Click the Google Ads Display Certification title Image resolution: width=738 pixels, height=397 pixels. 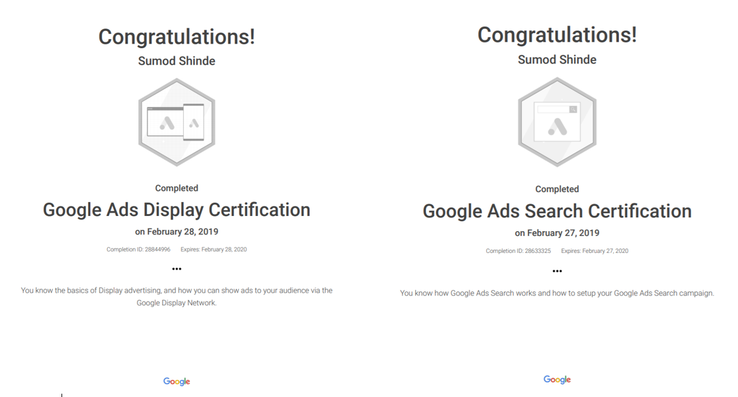point(177,210)
